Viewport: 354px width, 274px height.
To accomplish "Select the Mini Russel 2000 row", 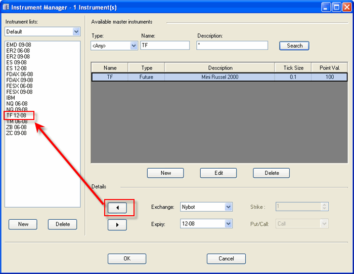I will 219,77.
